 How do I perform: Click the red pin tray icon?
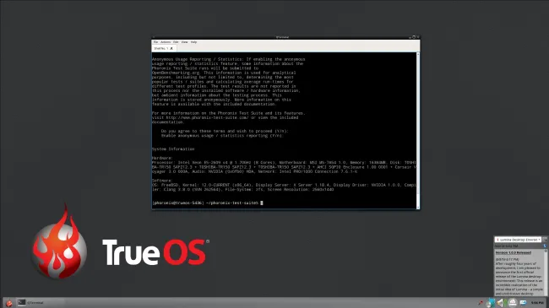tap(481, 302)
